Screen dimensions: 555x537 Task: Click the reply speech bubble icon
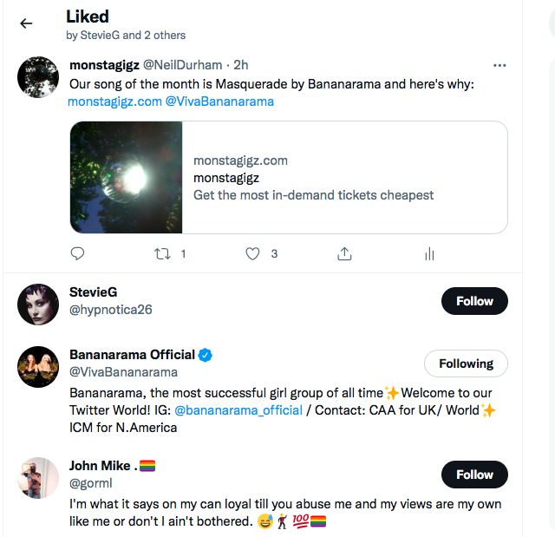click(x=77, y=254)
